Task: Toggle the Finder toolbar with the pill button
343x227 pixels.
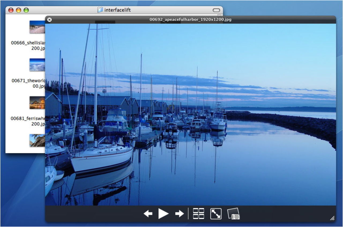Action: click(x=216, y=10)
